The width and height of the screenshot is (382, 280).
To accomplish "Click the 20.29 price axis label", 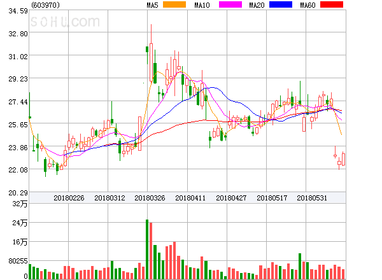I will point(18,193).
